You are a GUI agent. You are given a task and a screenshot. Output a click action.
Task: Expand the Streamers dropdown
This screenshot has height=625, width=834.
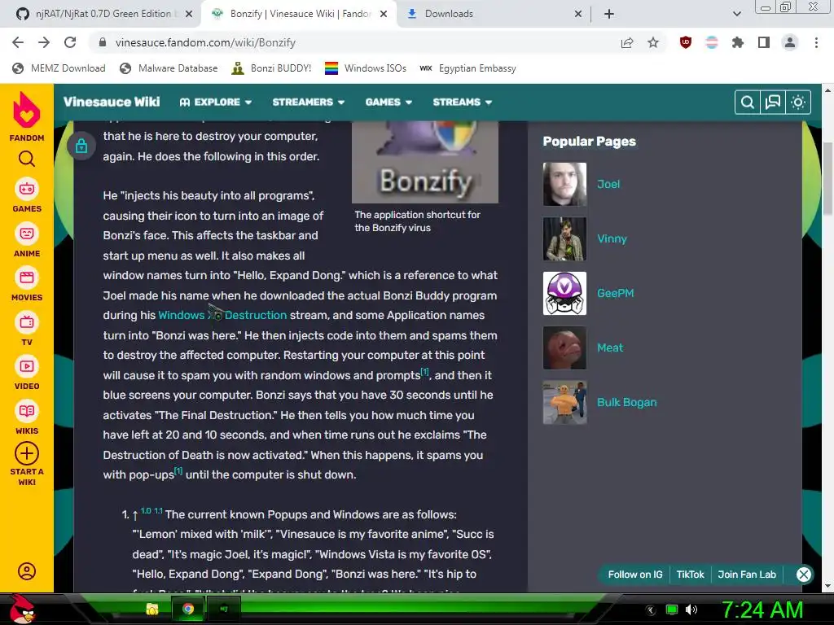309,102
